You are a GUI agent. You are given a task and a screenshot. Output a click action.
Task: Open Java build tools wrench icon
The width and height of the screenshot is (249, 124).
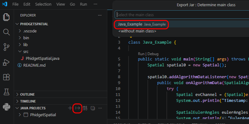[85, 108]
